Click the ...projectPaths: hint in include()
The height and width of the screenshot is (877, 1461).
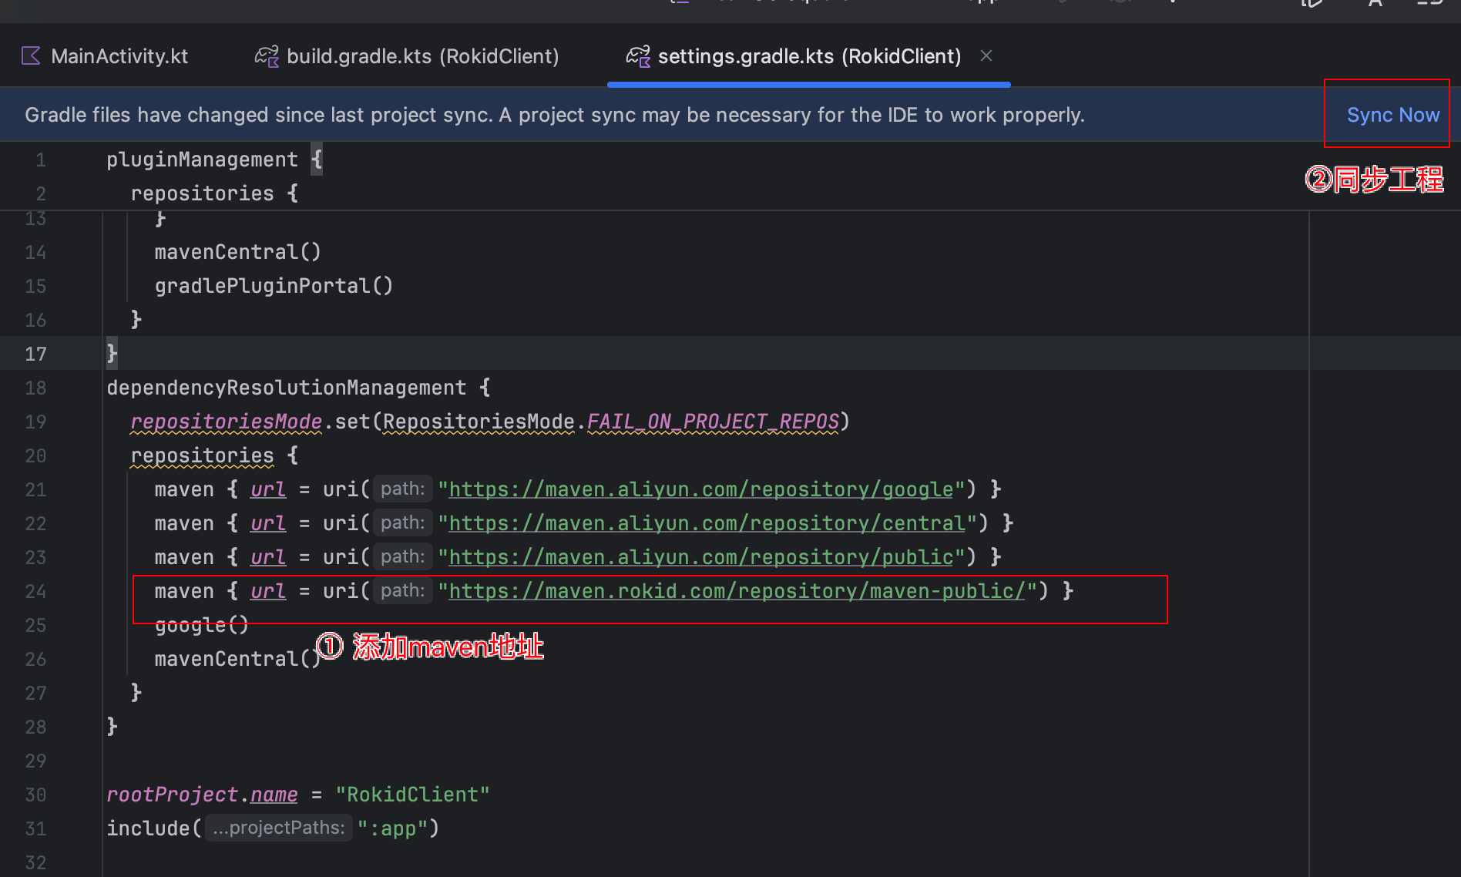pyautogui.click(x=278, y=828)
